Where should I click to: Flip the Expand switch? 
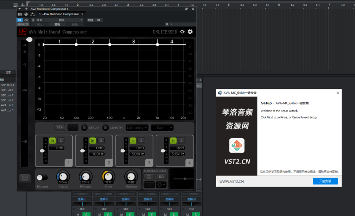point(42,177)
